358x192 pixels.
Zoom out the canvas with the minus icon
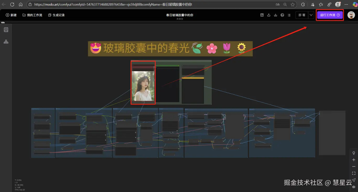pos(354,166)
